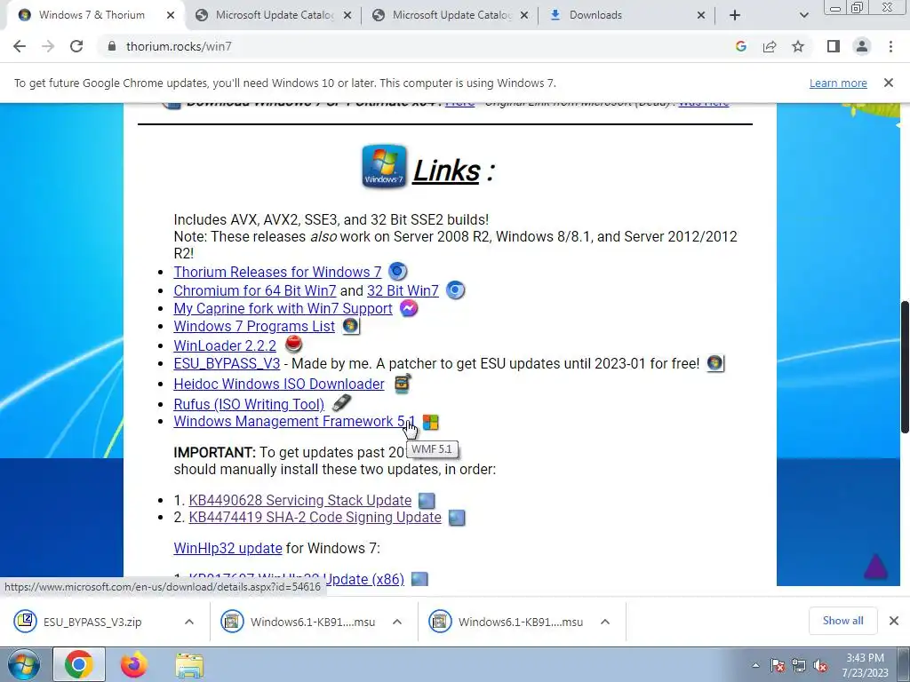Open the WinLoader 2.2.2 link
This screenshot has height=682, width=910.
[x=225, y=345]
